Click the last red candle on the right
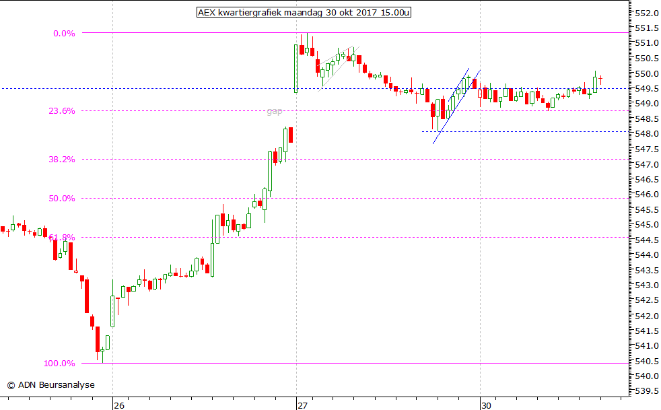Screen dimensions: 661x410 (x=600, y=79)
